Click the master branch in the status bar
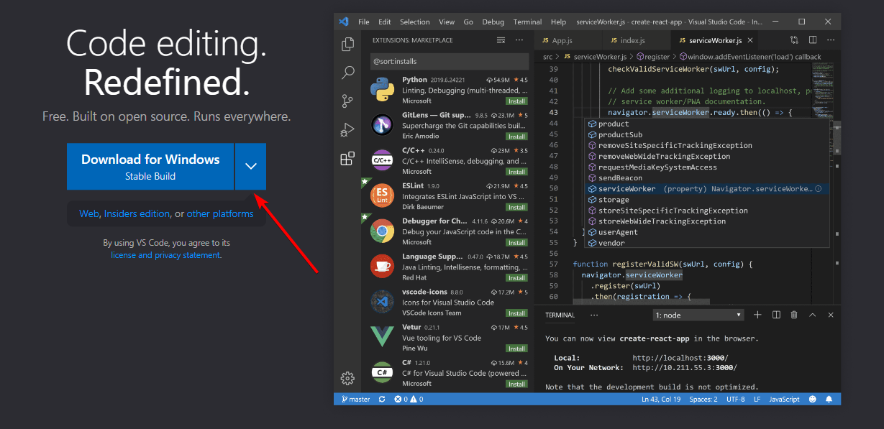The height and width of the screenshot is (429, 884). [355, 399]
